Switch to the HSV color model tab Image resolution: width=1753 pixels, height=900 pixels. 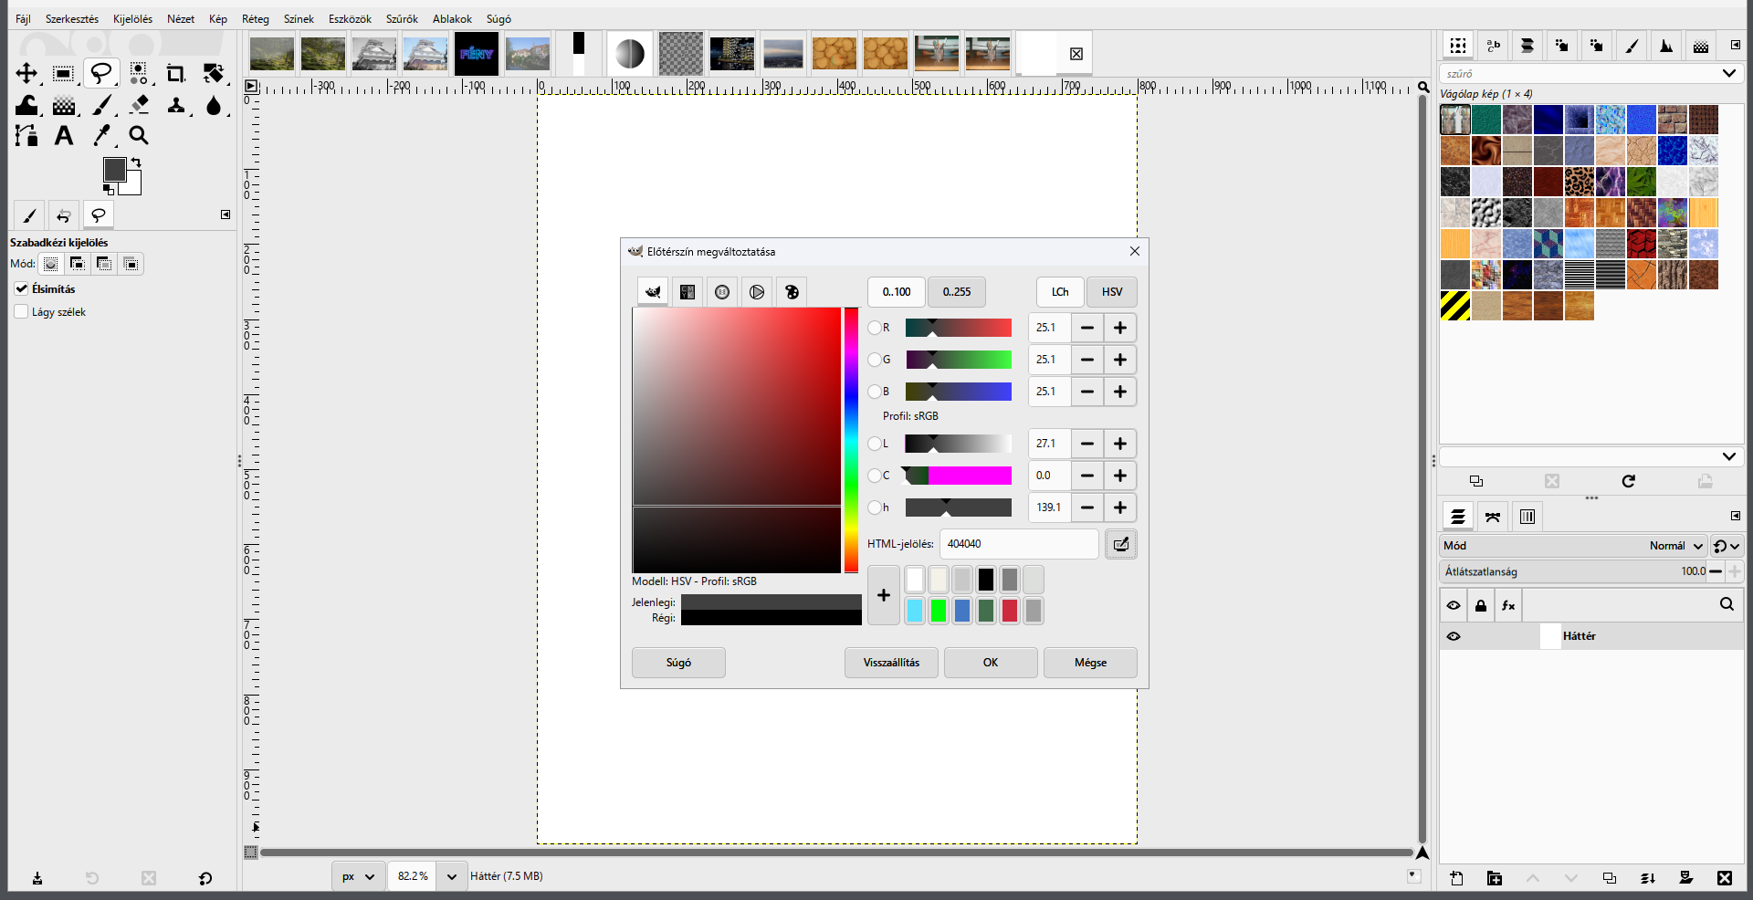[x=1112, y=292]
